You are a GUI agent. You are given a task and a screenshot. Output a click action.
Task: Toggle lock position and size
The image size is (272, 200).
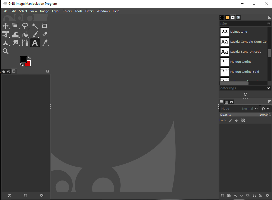tap(237, 120)
